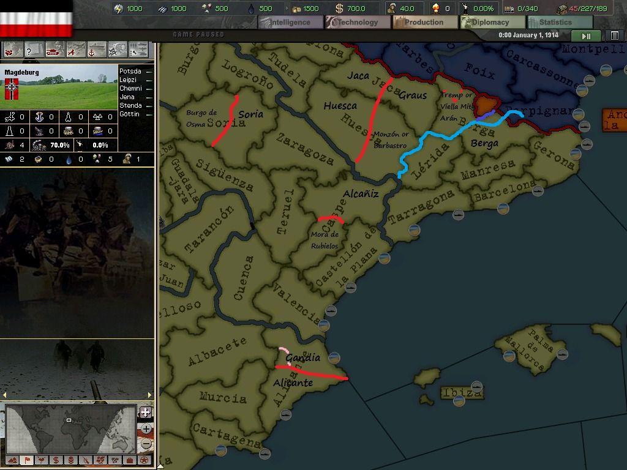Screen dimensions: 627x470
Task: Click the nuclear reactor radiation icon
Action: [98, 117]
